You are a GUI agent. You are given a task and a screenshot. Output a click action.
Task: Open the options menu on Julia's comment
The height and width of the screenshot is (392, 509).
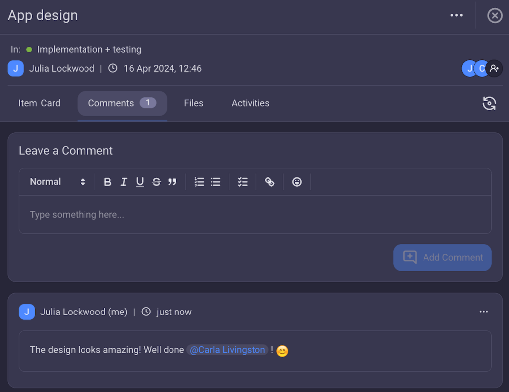pyautogui.click(x=483, y=312)
